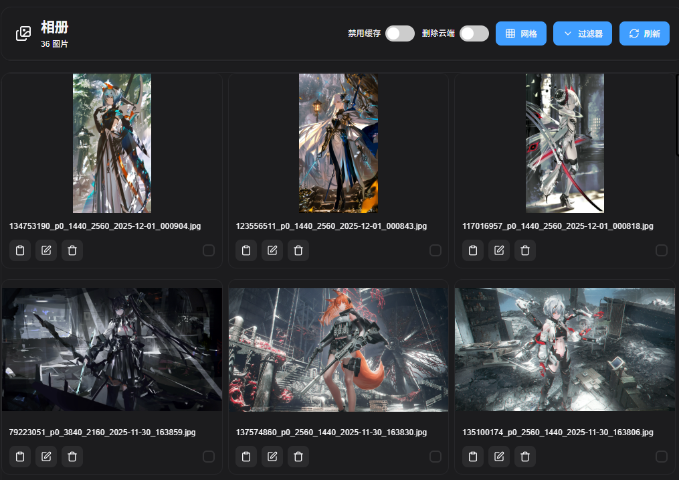Open the edit icon for 123556511_p0 image
This screenshot has width=679, height=480.
(x=272, y=250)
